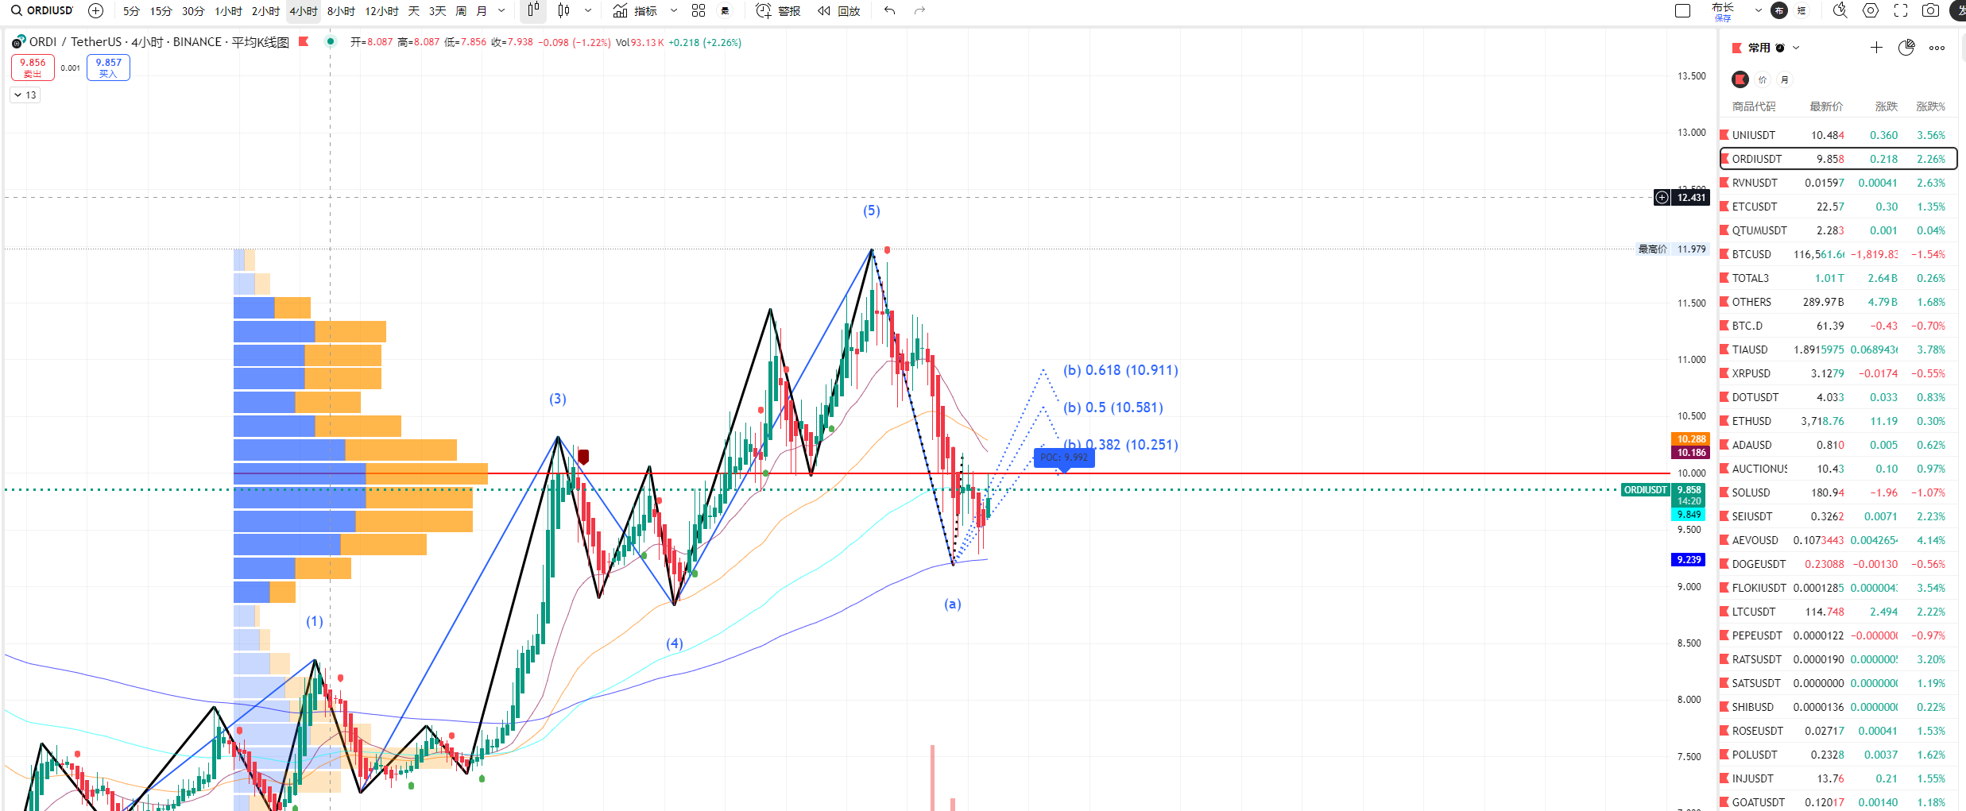Enter fullscreen mode
Viewport: 1966px width, 811px height.
tap(1901, 10)
